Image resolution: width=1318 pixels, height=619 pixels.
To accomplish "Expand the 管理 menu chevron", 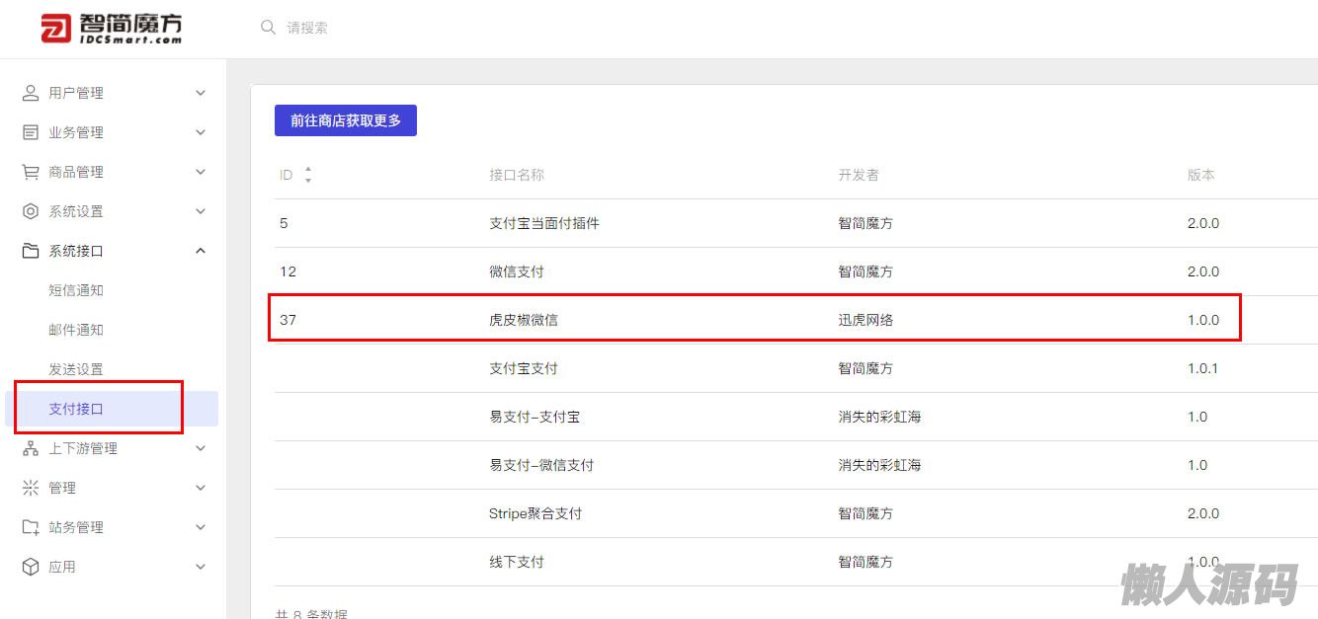I will pyautogui.click(x=201, y=488).
